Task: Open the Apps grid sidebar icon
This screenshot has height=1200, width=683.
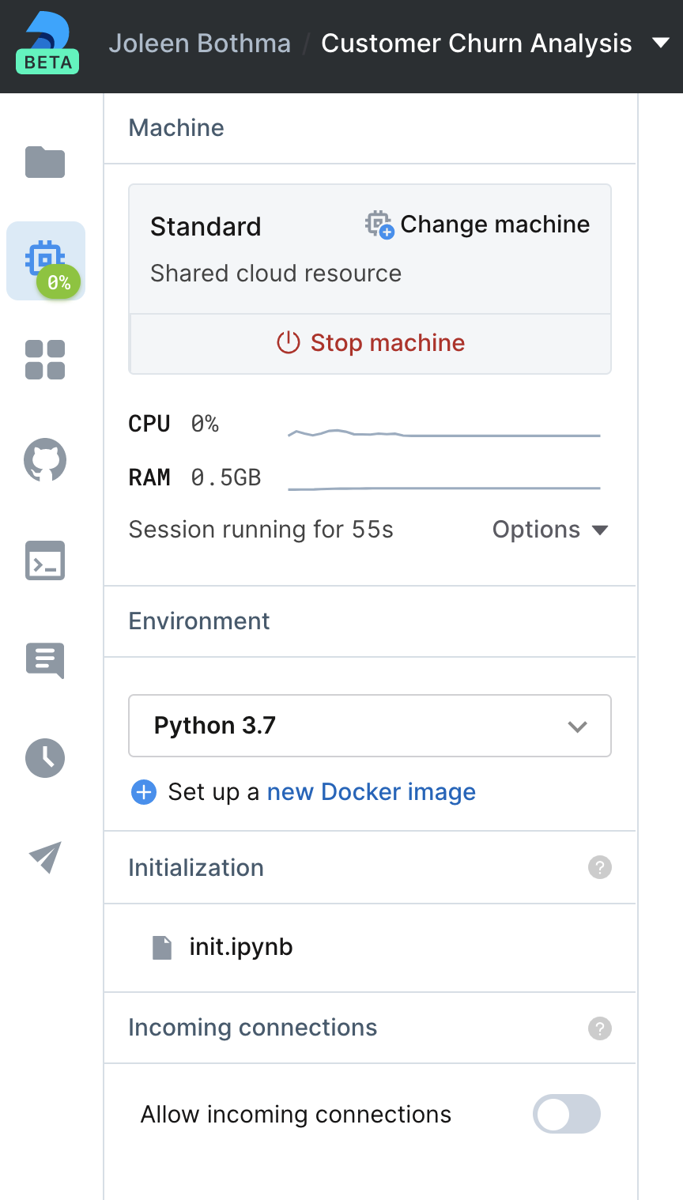Action: point(45,360)
